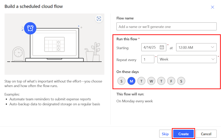Open the Week frequency dropdown
This screenshot has width=221, height=139.
coord(187,59)
